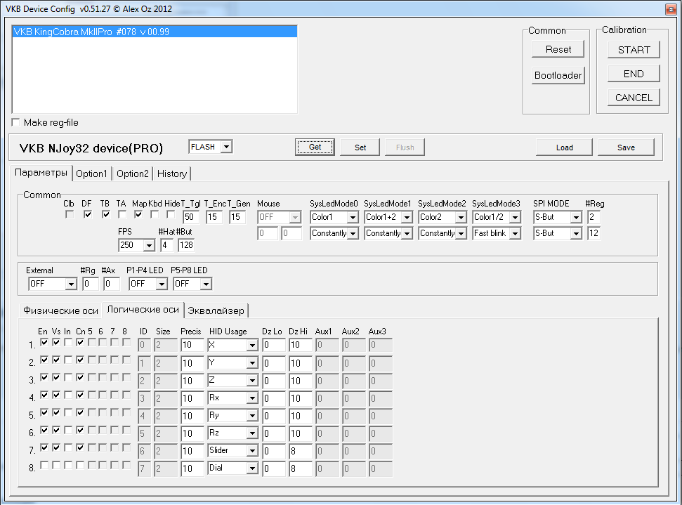Uncheck the DF checkbox
The image size is (682, 505).
click(x=87, y=214)
